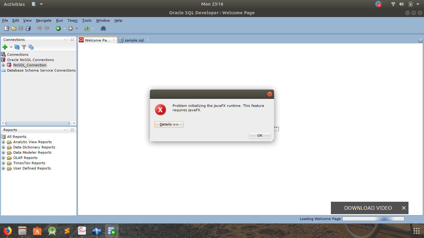Viewport: 424px width, 238px height.
Task: Click the green Back navigation arrow
Action: (x=58, y=29)
